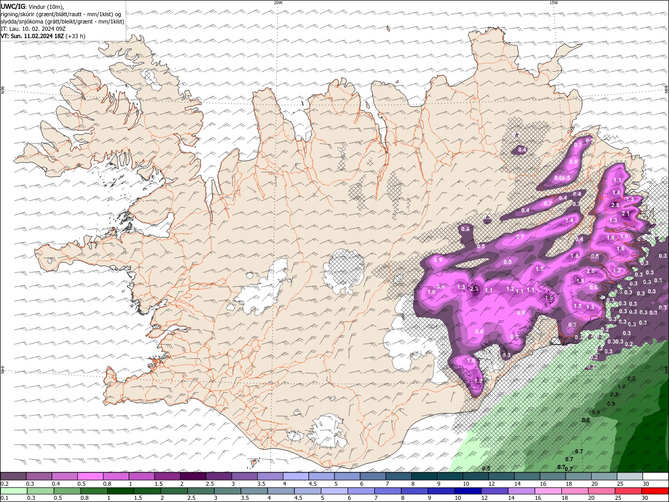Image resolution: width=669 pixels, height=502 pixels.
Task: Click the '2.3' snowfall value on the map
Action: tap(474, 289)
